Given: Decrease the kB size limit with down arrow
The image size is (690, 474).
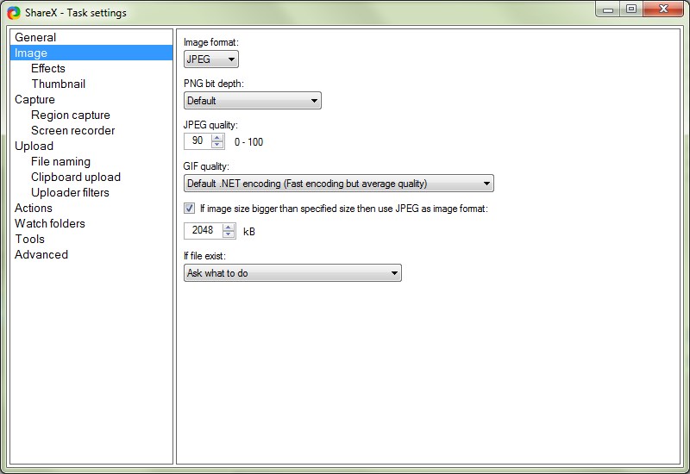Looking at the screenshot, I should [229, 234].
